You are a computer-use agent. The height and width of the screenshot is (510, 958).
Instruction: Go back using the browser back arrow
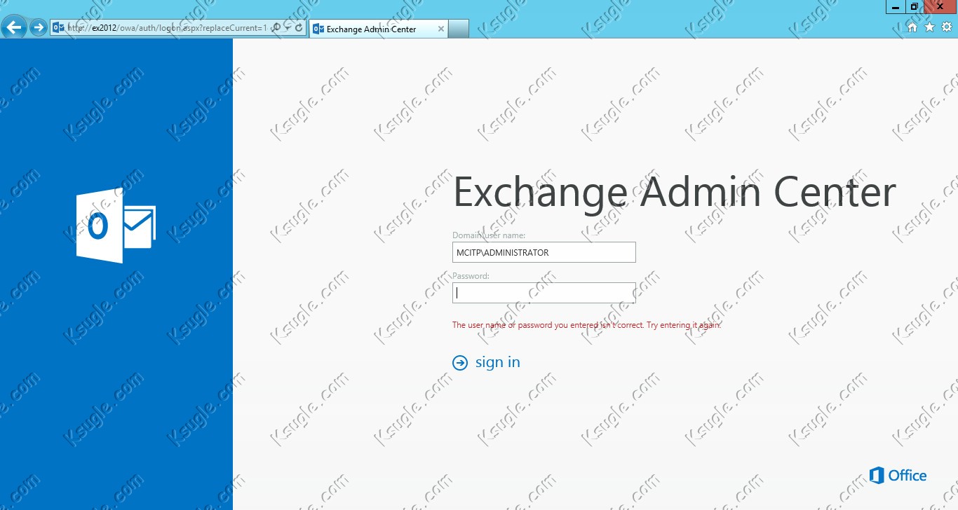coord(15,27)
